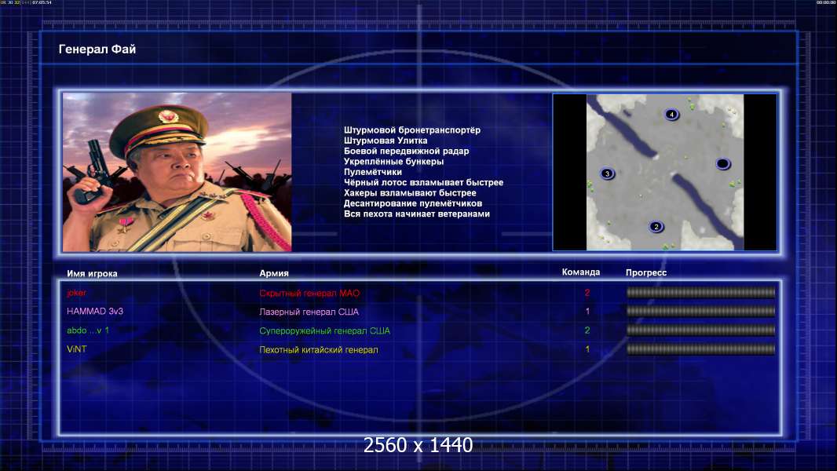Click joker's loading progress bar
The height and width of the screenshot is (471, 837).
(x=700, y=292)
